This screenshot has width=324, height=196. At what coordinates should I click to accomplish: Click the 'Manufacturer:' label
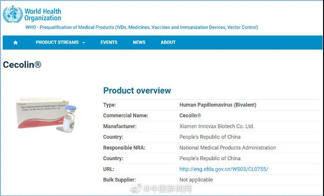coord(120,126)
